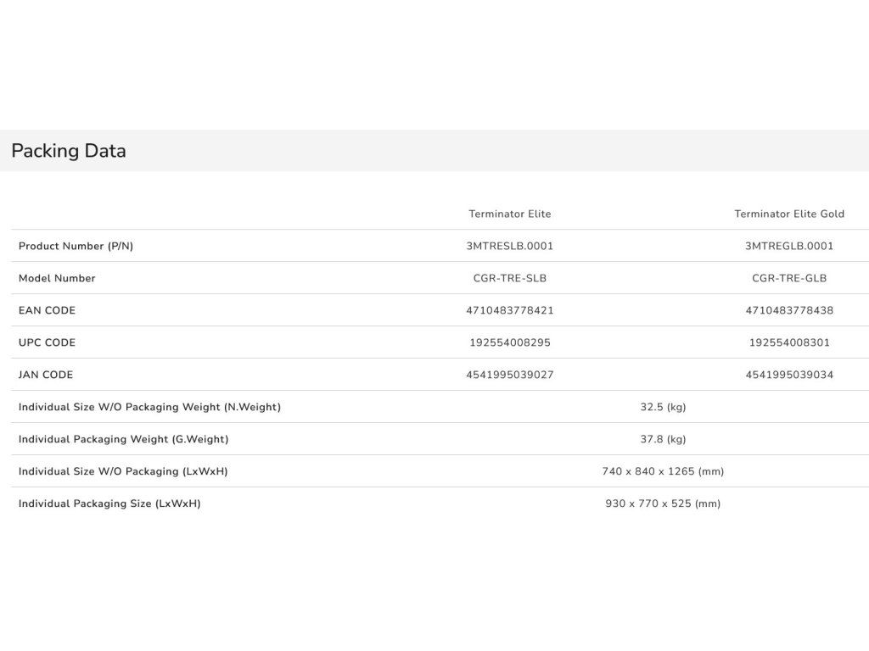The image size is (869, 651).
Task: Click the 32.5 (kg) net weight value
Action: (663, 407)
